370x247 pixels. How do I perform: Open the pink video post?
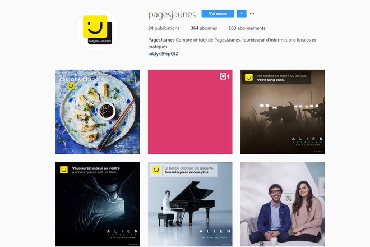[x=190, y=112]
